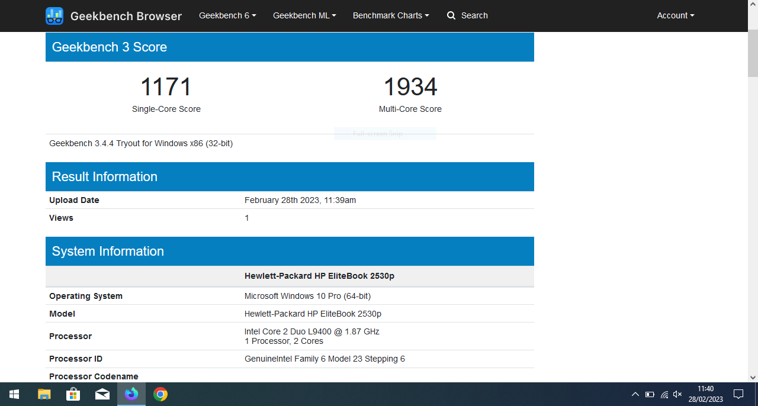This screenshot has width=758, height=406.
Task: Click the Result Information heading
Action: click(105, 176)
